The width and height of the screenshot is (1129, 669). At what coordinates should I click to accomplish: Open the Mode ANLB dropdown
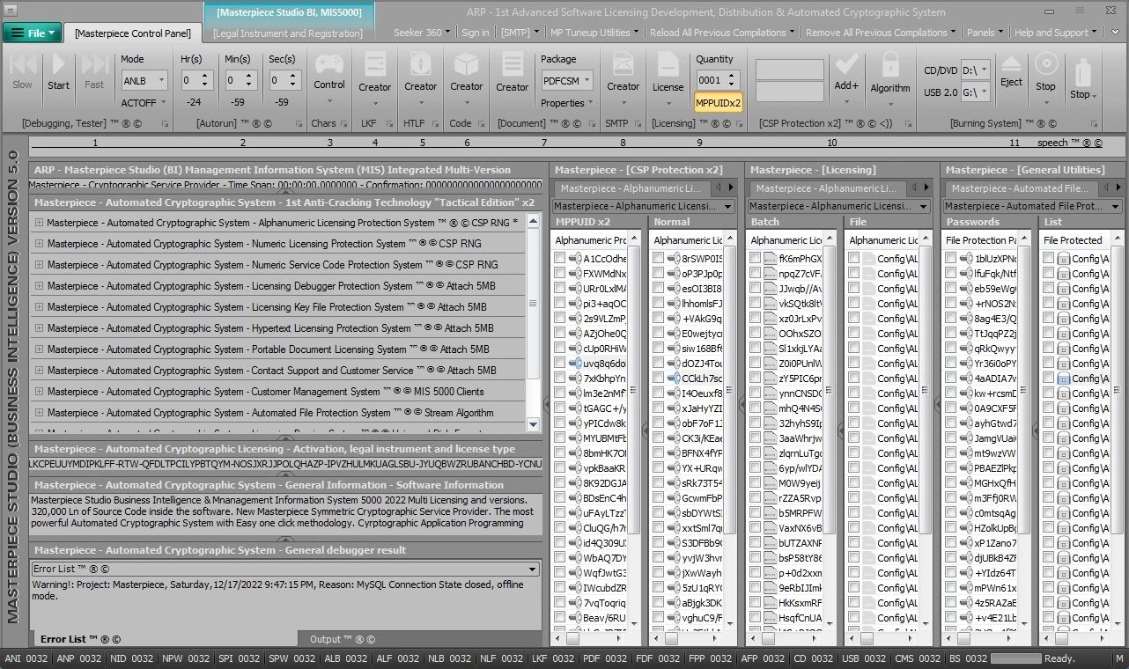[x=144, y=80]
